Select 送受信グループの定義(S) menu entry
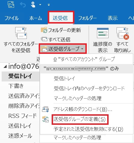134x143 pixels. point(80,119)
